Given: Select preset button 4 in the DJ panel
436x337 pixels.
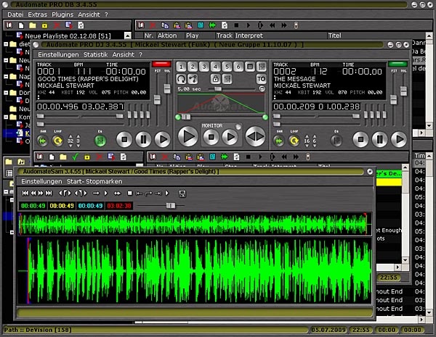Looking at the screenshot, I should [215, 67].
